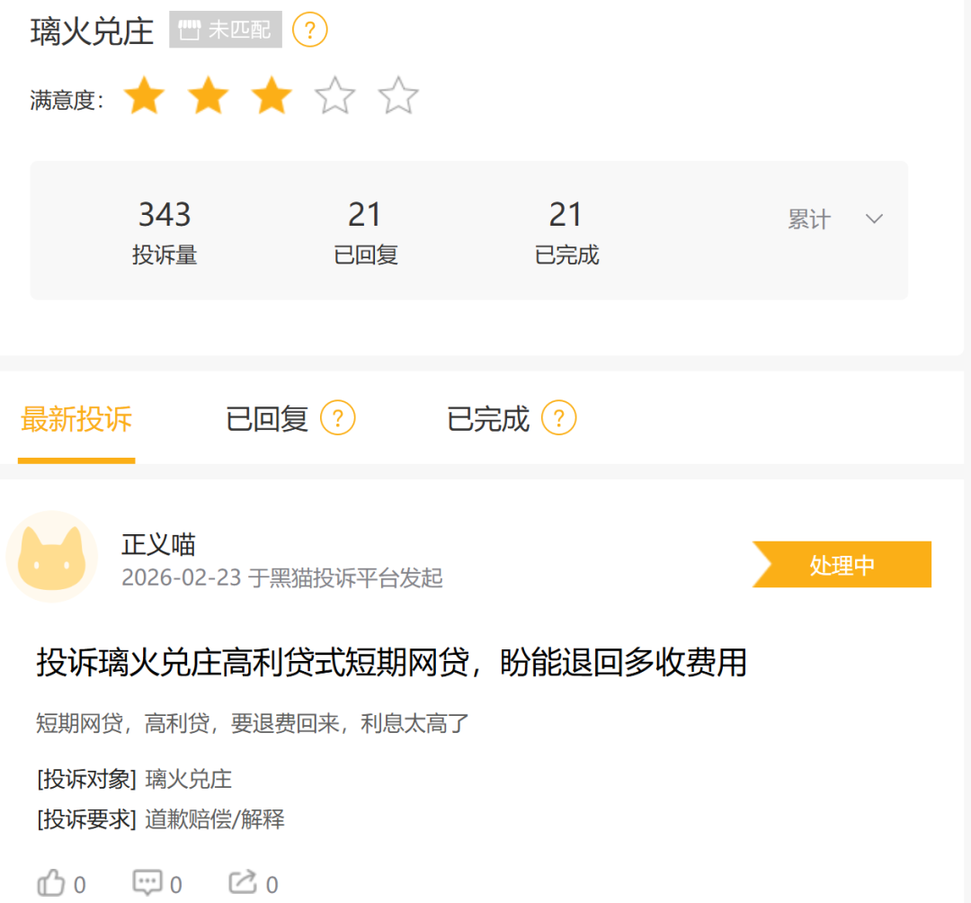Screen dimensions: 971x903
Task: Open complaint titled 投诉璃火兑庄高利贷式短期网贷
Action: [391, 662]
